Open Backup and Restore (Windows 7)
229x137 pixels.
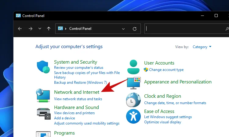pyautogui.click(x=81, y=83)
